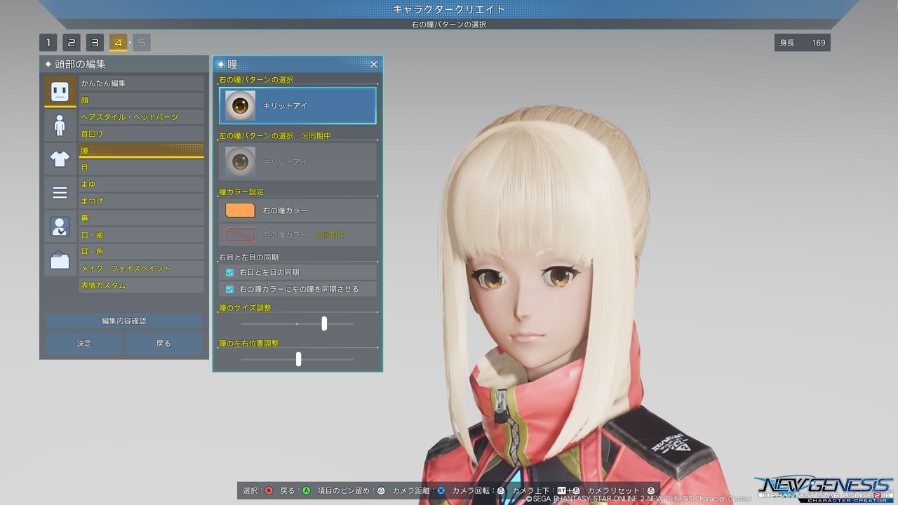Close the 瞳 panel with the X
The image size is (898, 505).
click(374, 65)
